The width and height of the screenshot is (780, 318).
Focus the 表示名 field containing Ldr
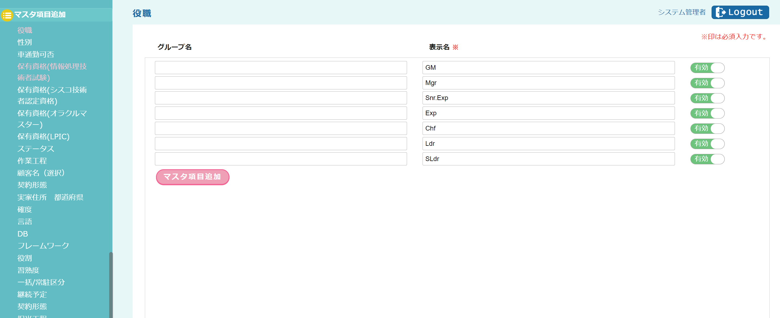(x=548, y=144)
